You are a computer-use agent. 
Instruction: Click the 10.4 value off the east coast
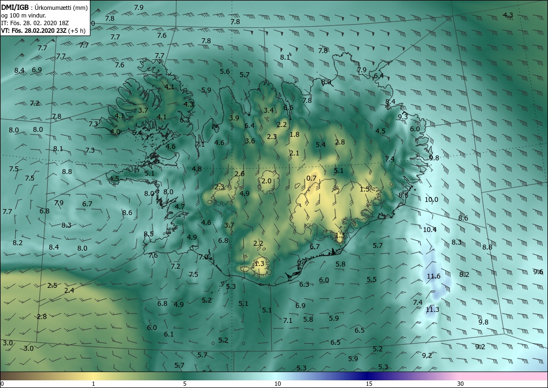[x=430, y=230]
